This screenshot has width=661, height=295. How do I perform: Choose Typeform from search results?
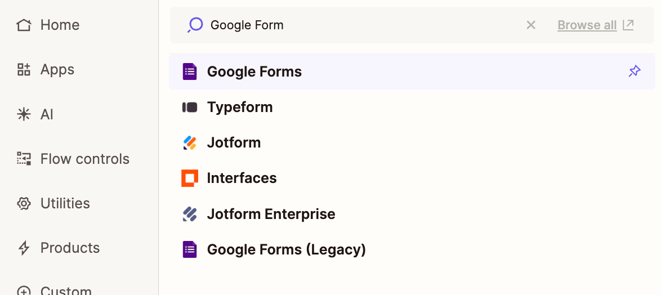[x=240, y=107]
